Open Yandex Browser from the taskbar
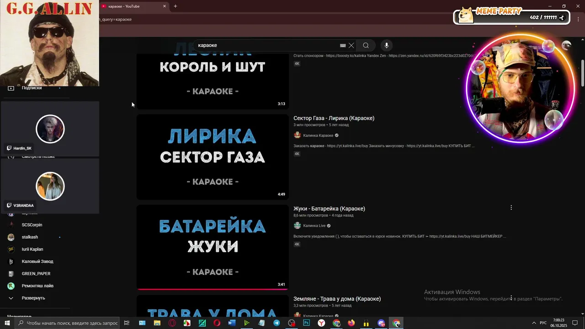585x329 pixels. (322, 323)
